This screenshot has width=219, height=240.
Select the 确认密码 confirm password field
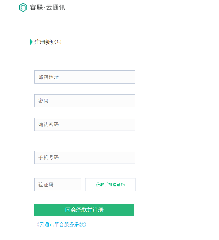click(x=84, y=124)
